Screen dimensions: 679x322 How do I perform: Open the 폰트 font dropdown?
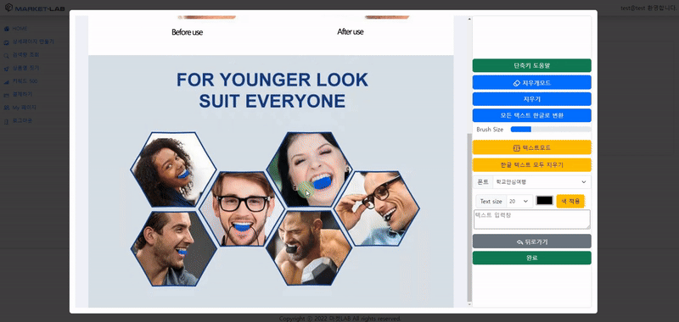pos(542,182)
